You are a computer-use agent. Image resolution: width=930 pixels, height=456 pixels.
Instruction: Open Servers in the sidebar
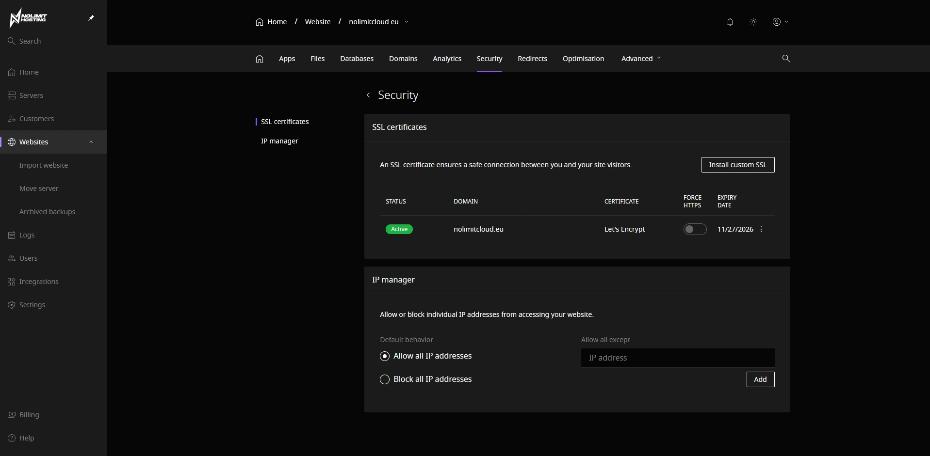pos(53,95)
